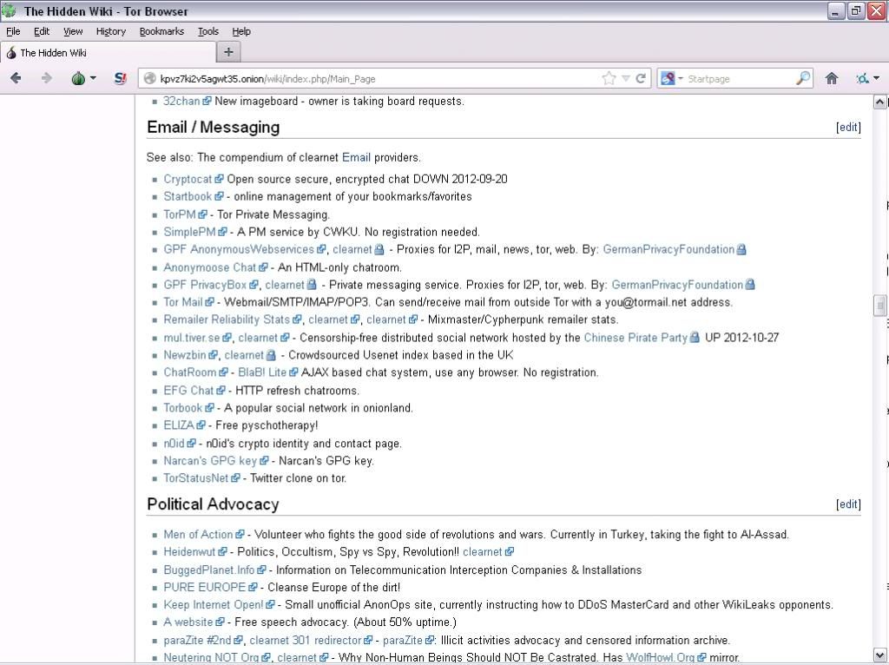Screen dimensions: 889x665
Task: Open the Edit menu
Action: click(x=42, y=31)
